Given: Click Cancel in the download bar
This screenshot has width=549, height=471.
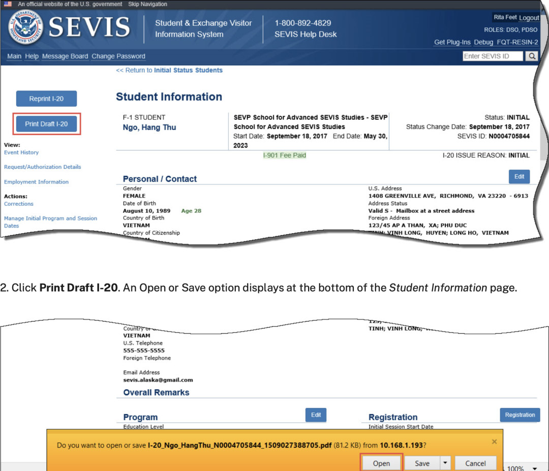Looking at the screenshot, I should coord(475,463).
